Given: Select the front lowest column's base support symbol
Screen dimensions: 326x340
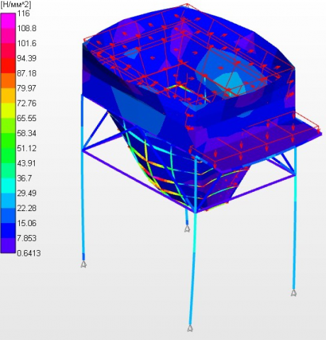Looking at the screenshot, I should click(190, 328).
